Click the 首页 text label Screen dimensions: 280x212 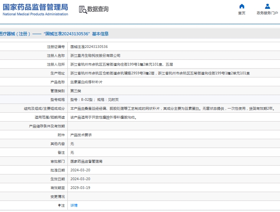pyautogui.click(x=242, y=13)
